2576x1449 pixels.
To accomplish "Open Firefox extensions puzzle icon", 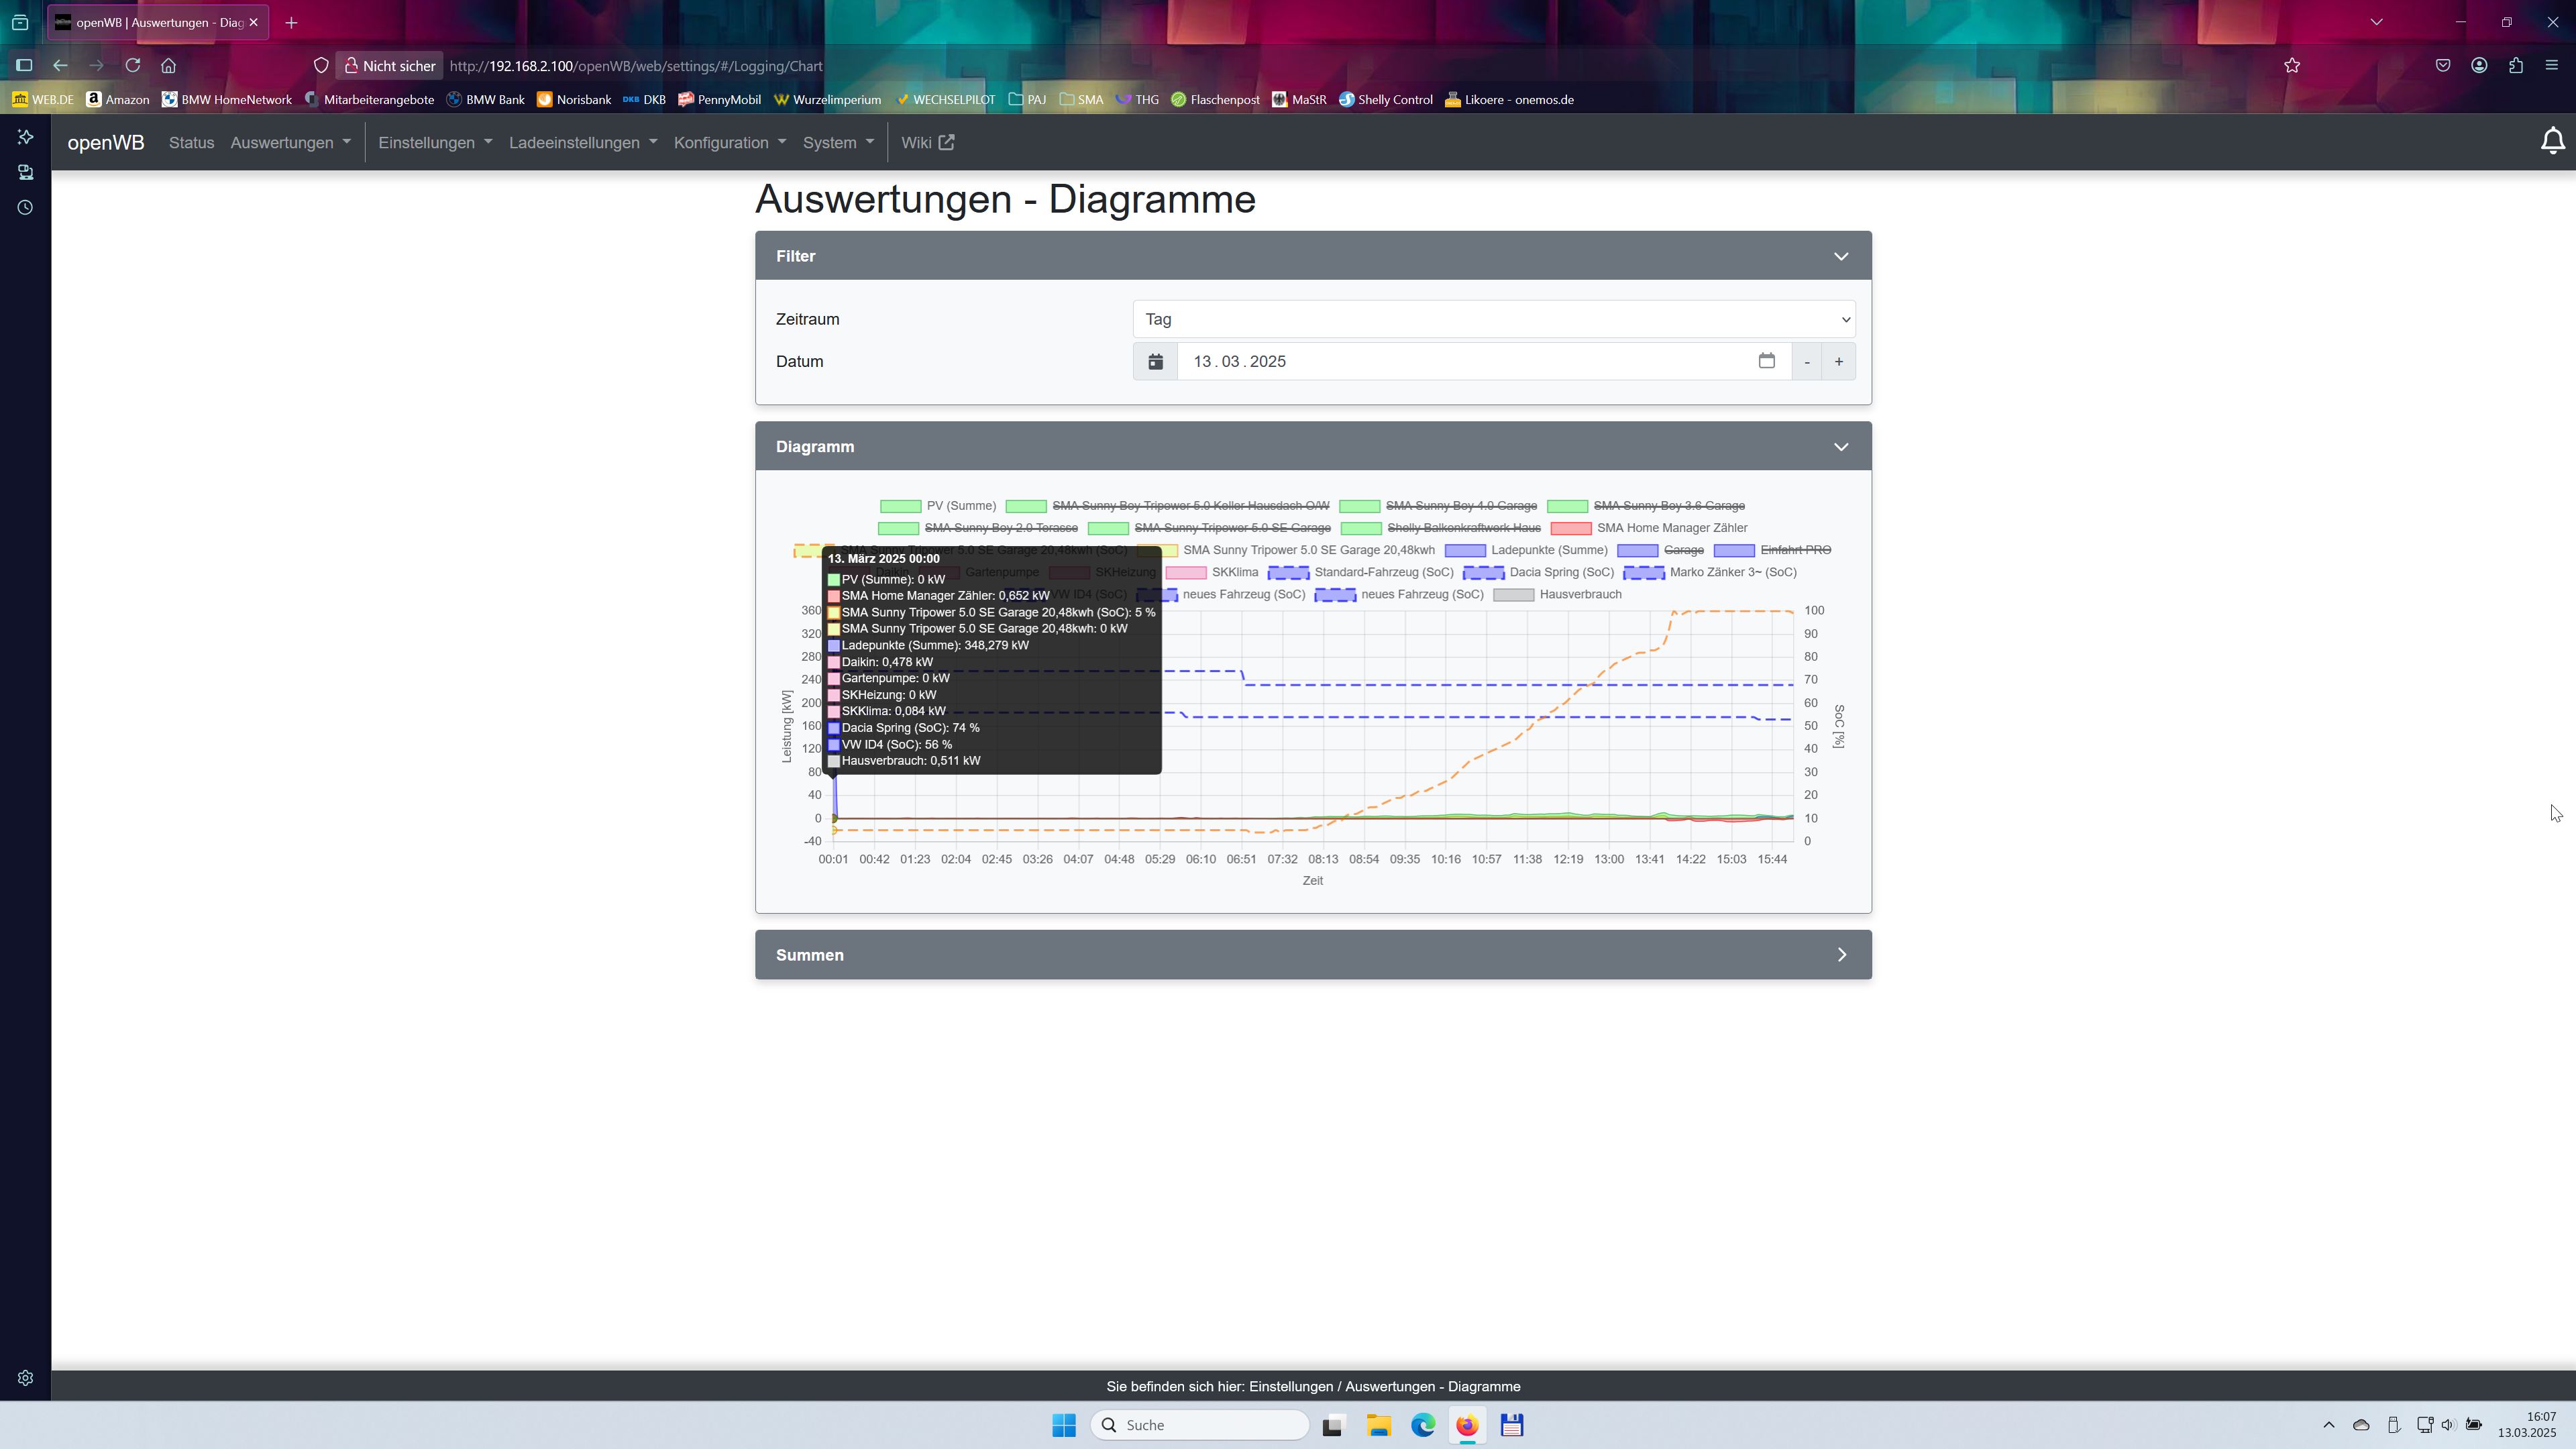I will pyautogui.click(x=2515, y=66).
